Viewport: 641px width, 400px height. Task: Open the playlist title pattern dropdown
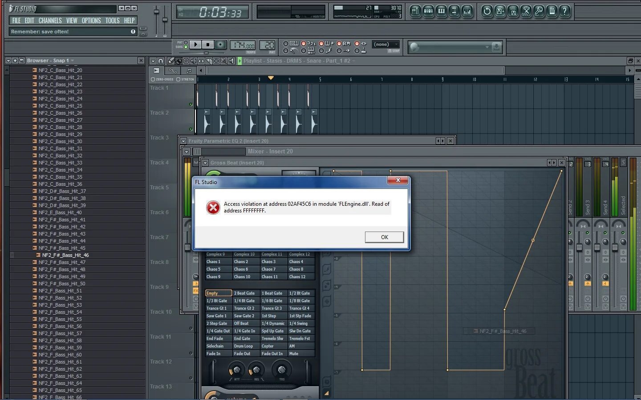pos(354,61)
